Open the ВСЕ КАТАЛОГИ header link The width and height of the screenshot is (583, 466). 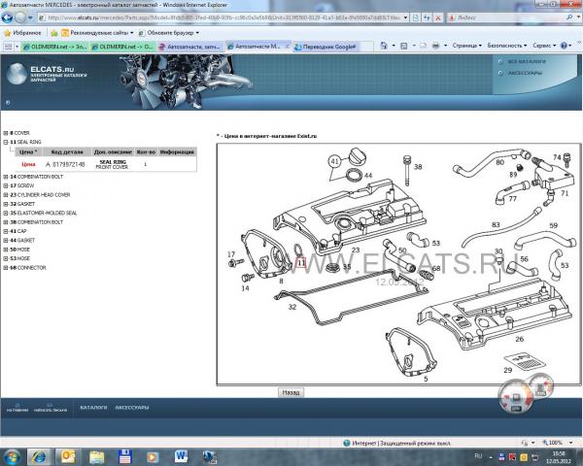click(527, 62)
